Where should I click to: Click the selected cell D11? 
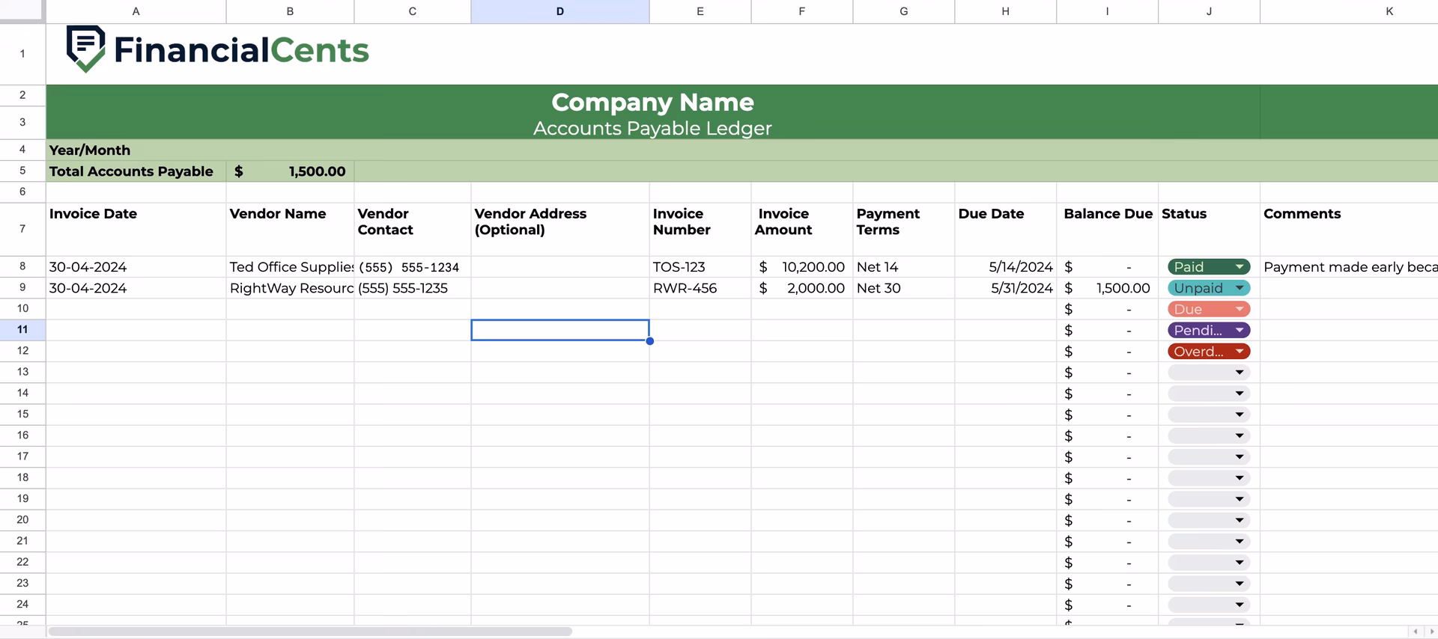[x=560, y=330]
